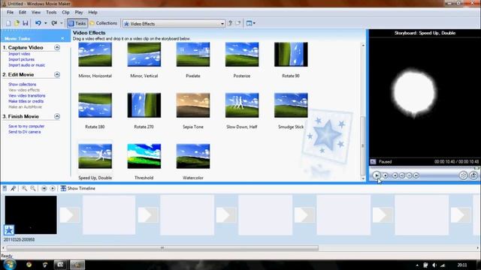Zoom out on the storyboard timeline
The height and width of the screenshot is (270, 481).
point(32,188)
